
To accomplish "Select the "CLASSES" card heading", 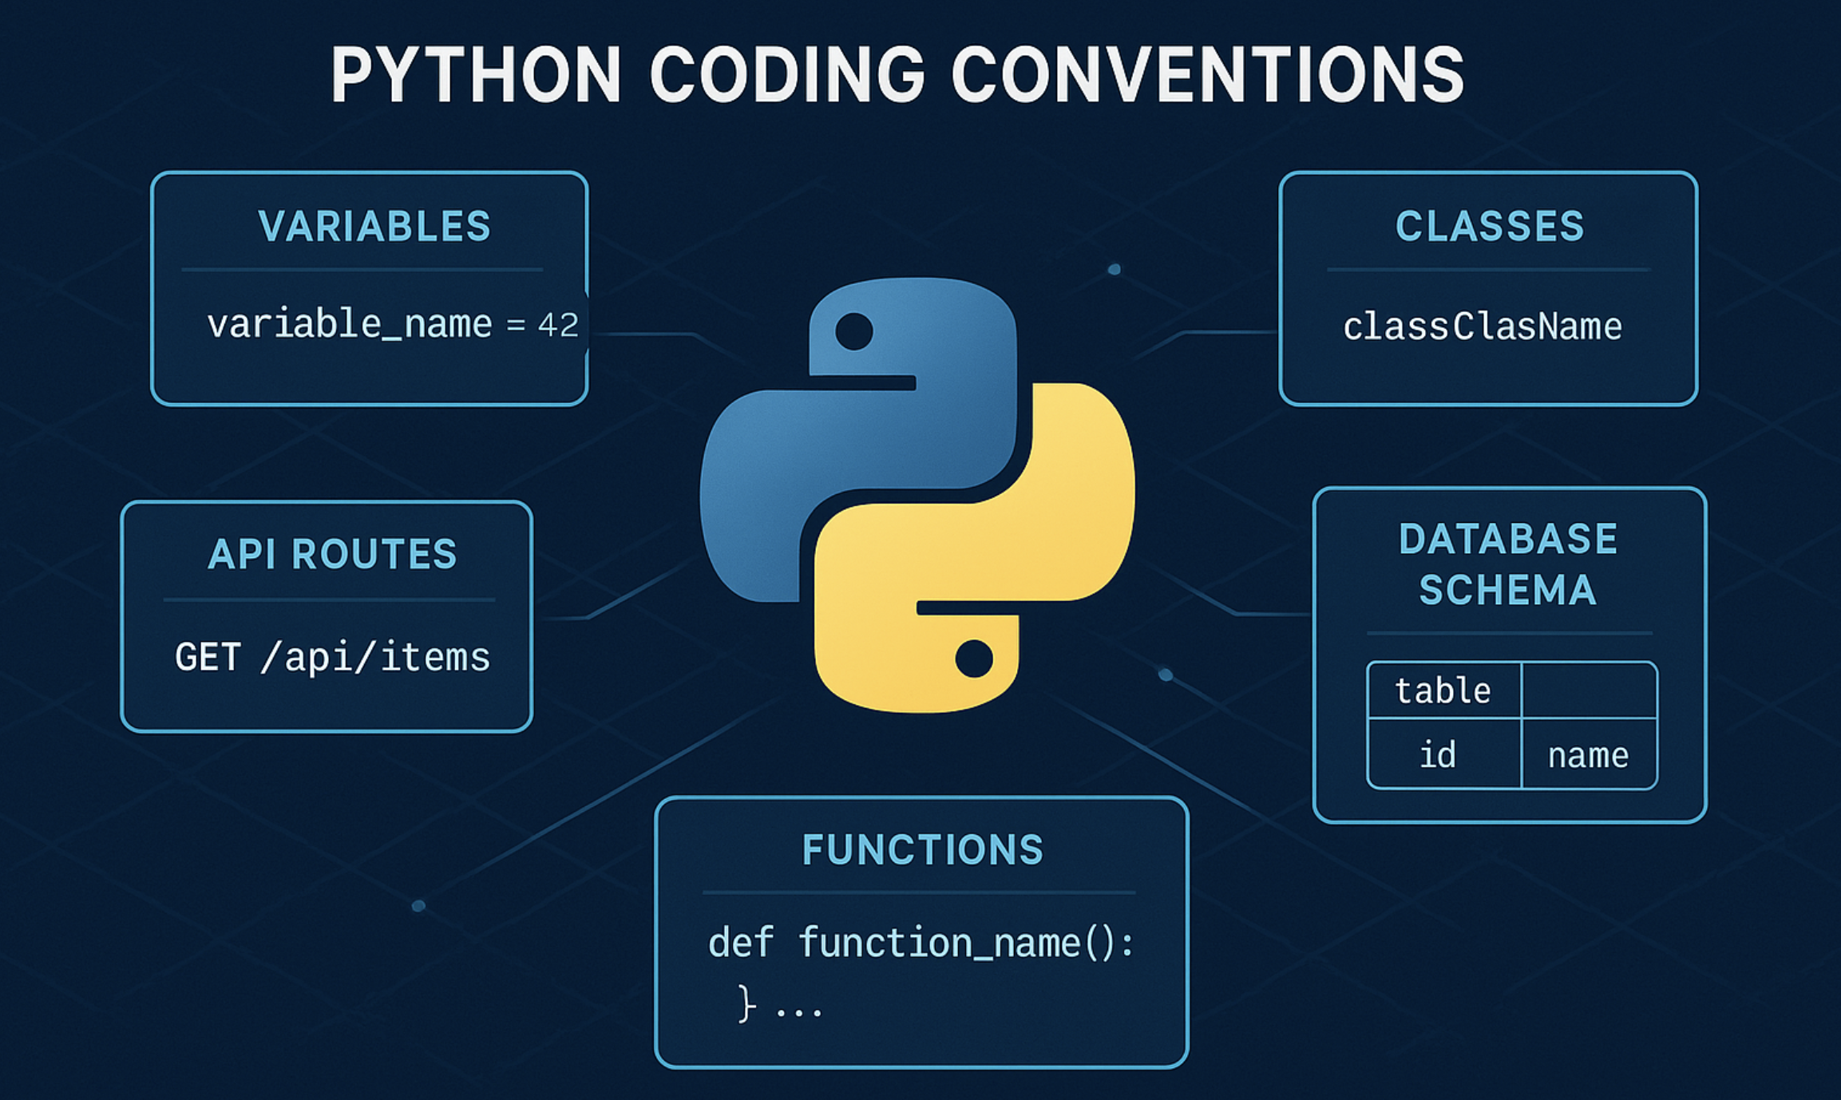I will click(x=1490, y=226).
